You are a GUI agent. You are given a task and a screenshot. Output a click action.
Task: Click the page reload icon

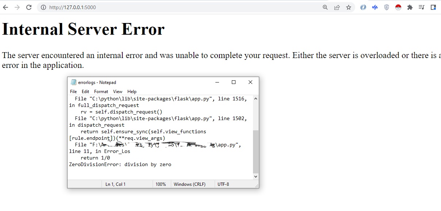click(29, 7)
